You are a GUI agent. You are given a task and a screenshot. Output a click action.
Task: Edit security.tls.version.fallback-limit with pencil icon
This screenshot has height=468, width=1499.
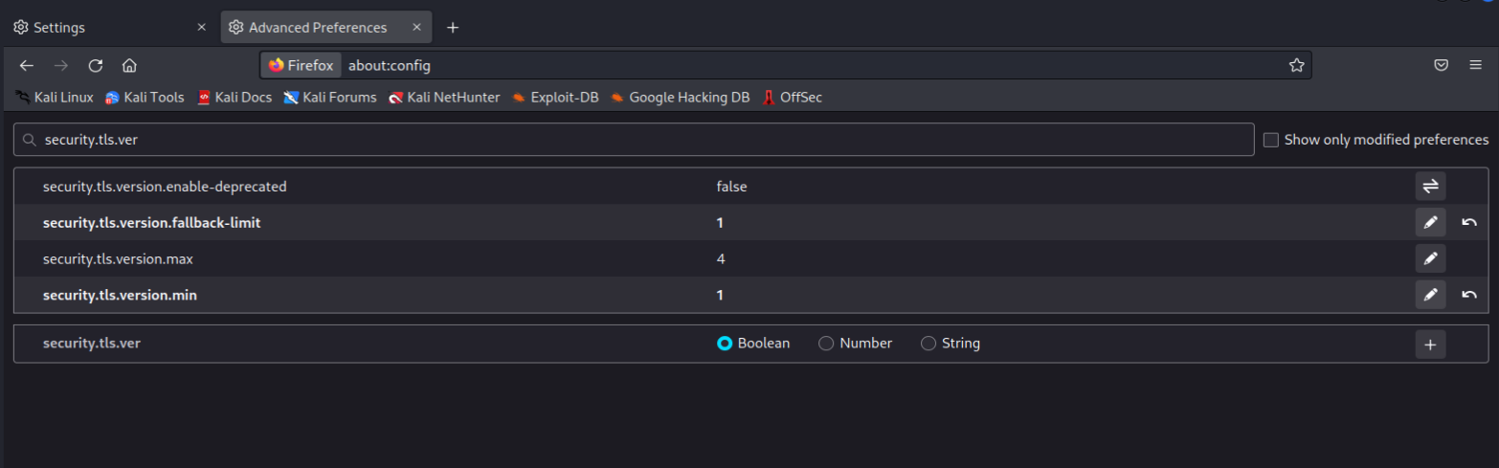[x=1430, y=223]
